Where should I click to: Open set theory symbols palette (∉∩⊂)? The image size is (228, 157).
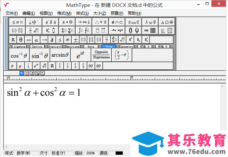pyautogui.click(x=117, y=22)
